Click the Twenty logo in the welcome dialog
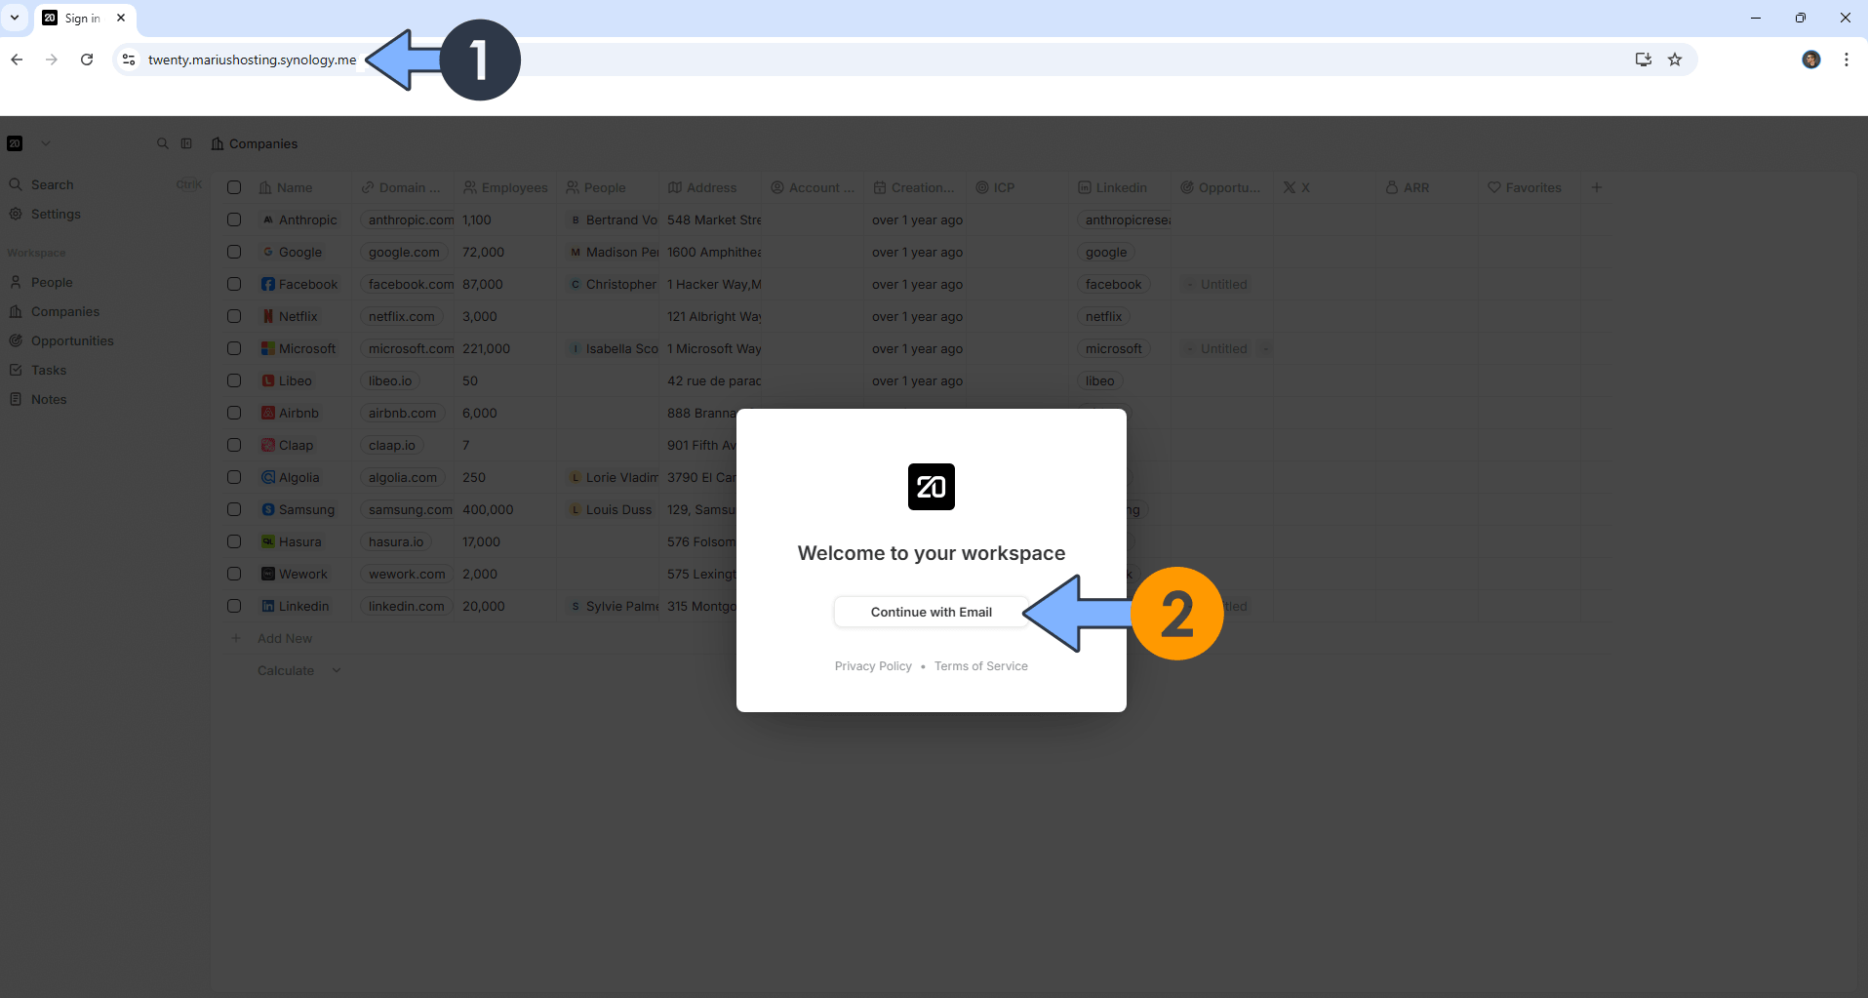 [x=931, y=487]
